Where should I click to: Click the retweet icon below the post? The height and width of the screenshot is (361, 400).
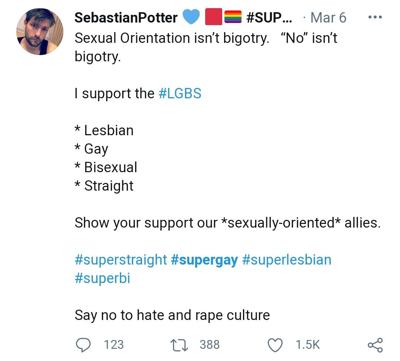click(x=179, y=345)
